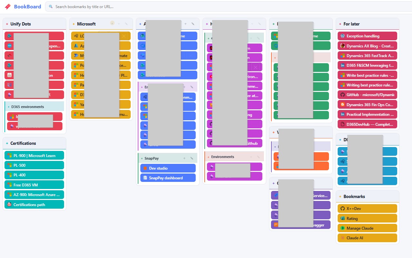Viewport: 412px width, 258px height.
Task: Click the pencil icon in Environments group header
Action: [x=258, y=157]
